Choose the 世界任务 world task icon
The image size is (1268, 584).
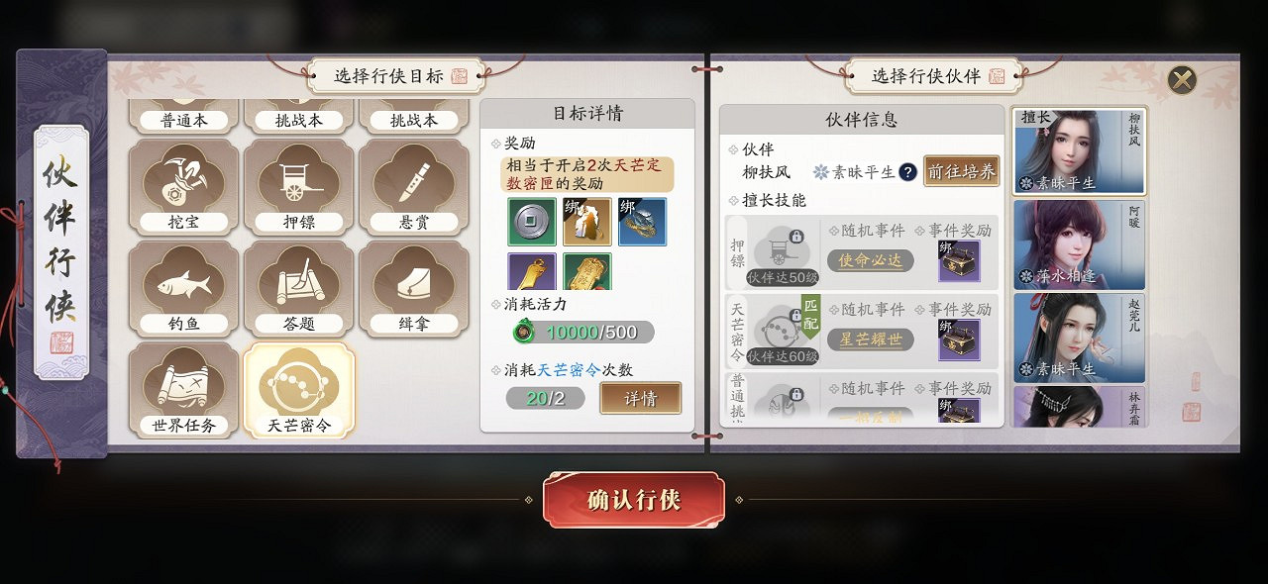[x=184, y=391]
